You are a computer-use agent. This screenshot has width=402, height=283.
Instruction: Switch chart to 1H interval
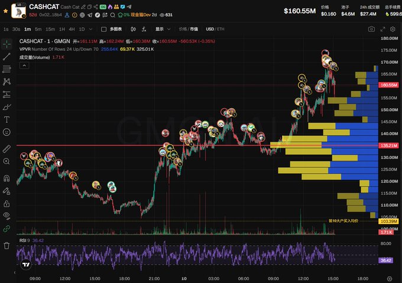62,29
